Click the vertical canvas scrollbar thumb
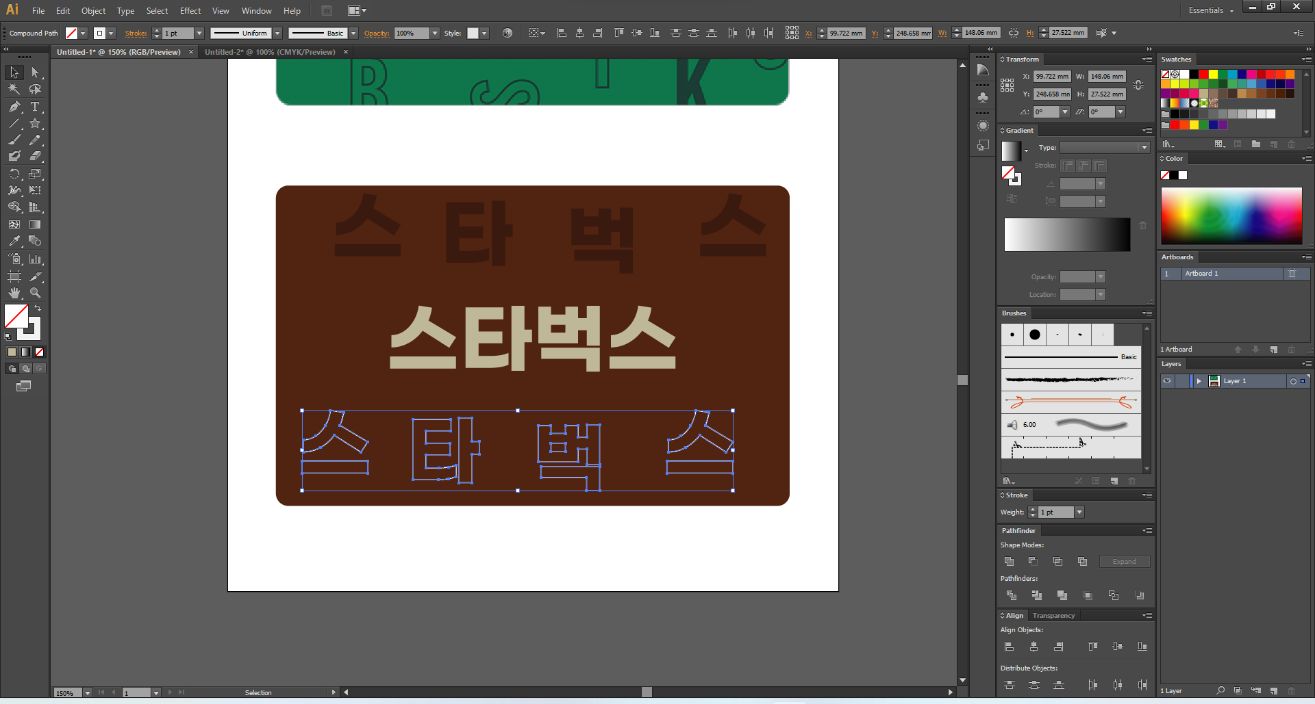This screenshot has width=1315, height=704. tap(962, 380)
